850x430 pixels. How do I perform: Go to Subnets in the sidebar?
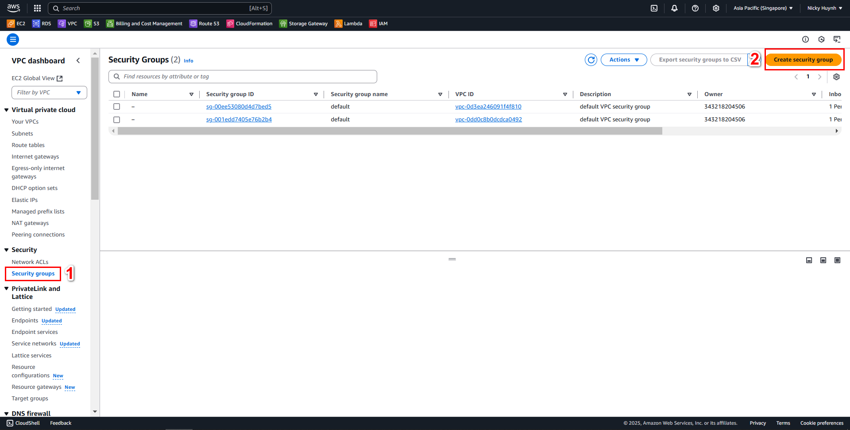click(22, 134)
